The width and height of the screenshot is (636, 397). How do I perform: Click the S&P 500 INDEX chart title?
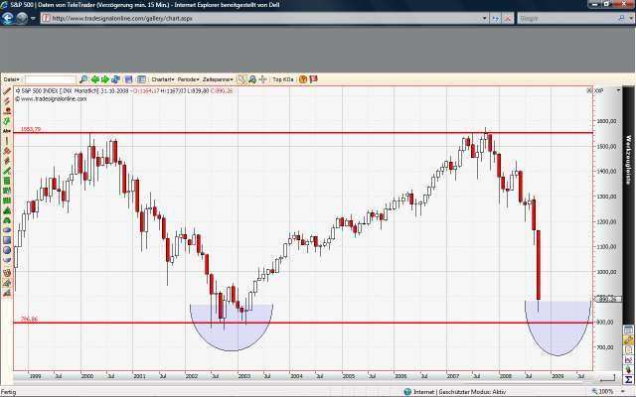40,91
